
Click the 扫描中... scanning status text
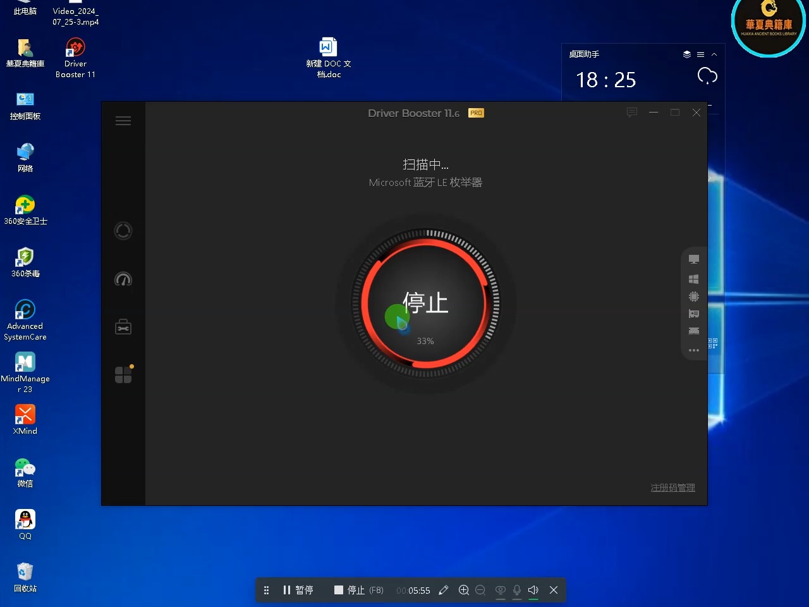coord(425,164)
